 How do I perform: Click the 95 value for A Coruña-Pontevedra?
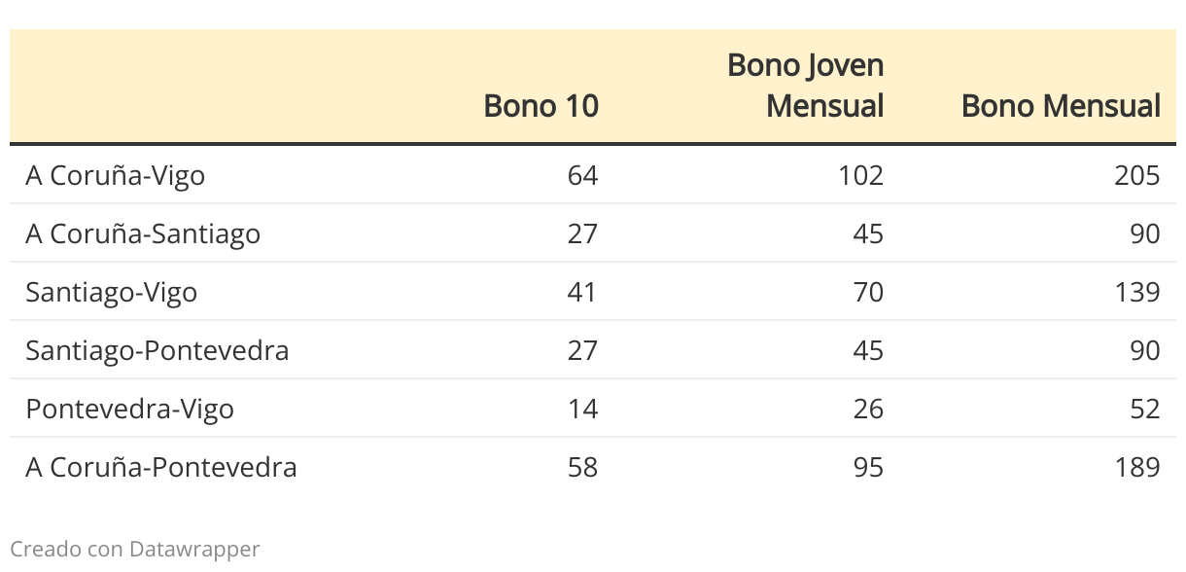[868, 467]
